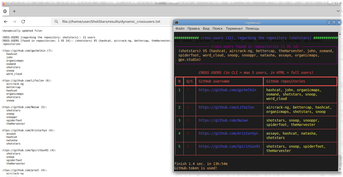The image size is (343, 177).
Task: Click the 'finish 1.4 sec. in 13h:54m' line
Action: tap(201, 164)
